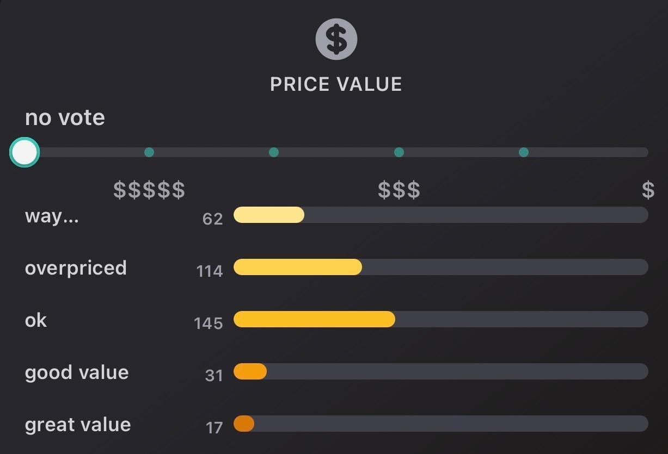Click the white slider handle at no vote

[24, 152]
